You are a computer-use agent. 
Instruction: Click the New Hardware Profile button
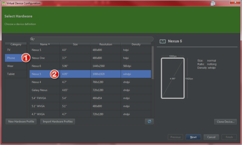tap(21, 121)
